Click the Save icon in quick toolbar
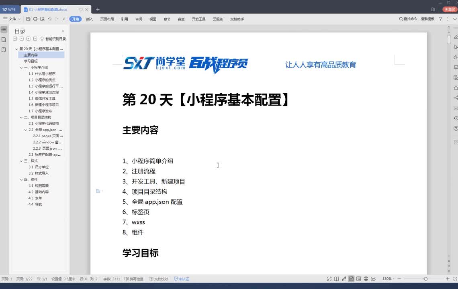Image resolution: width=458 pixels, height=289 pixels. (x=28, y=19)
